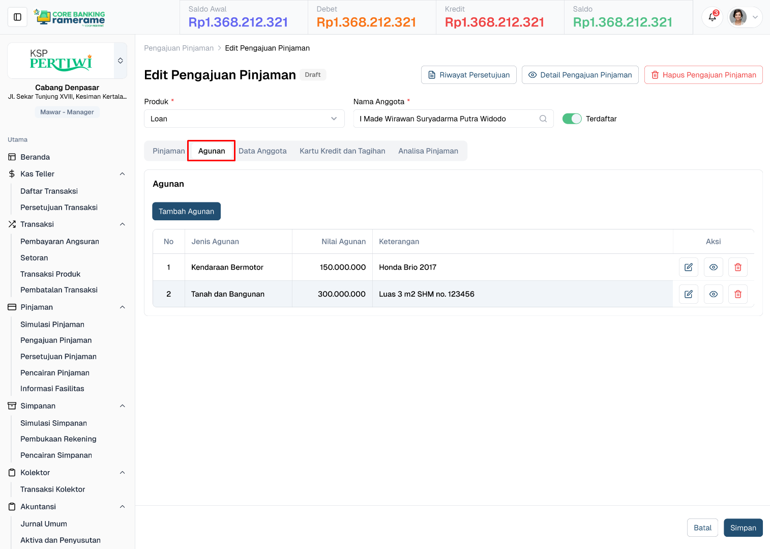Toggle the sidebar collapse icon
The width and height of the screenshot is (770, 549).
(17, 17)
